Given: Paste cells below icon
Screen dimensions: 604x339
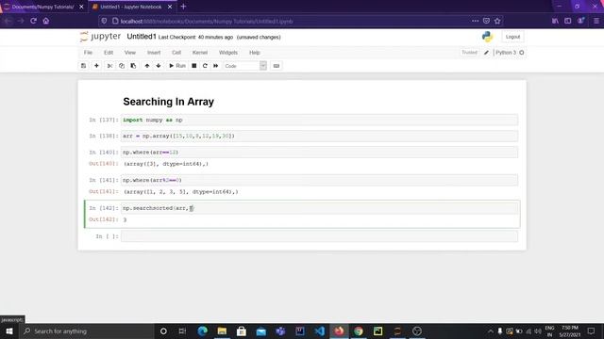Looking at the screenshot, I should [x=133, y=66].
